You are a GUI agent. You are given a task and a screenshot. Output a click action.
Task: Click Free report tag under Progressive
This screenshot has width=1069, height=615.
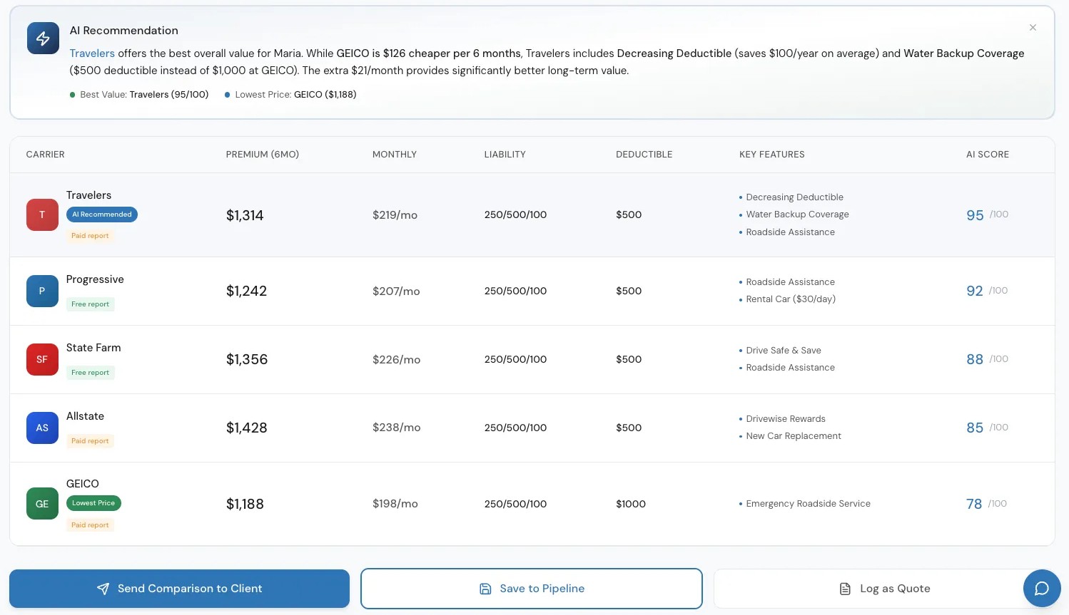90,304
